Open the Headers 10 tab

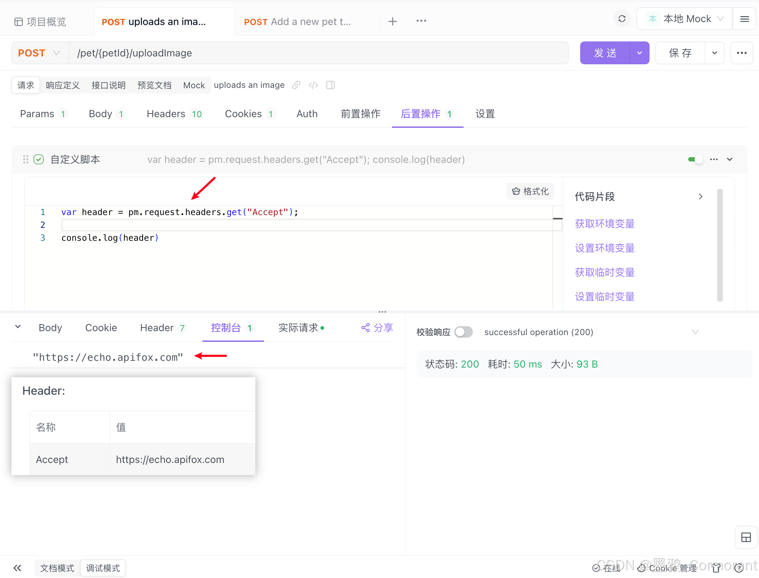point(175,114)
